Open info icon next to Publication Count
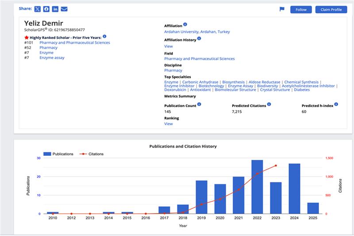 pyautogui.click(x=199, y=104)
